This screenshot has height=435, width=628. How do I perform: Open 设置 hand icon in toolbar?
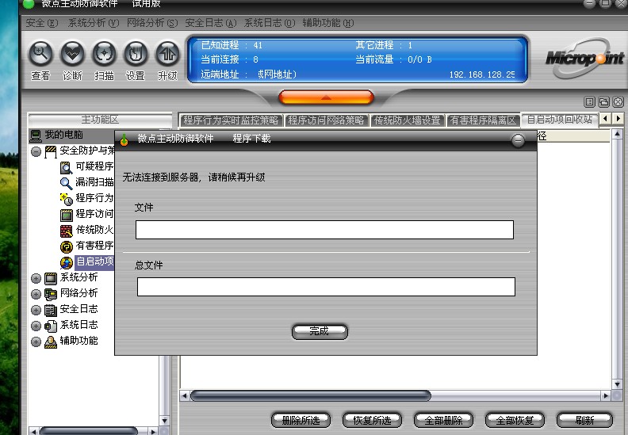(136, 53)
